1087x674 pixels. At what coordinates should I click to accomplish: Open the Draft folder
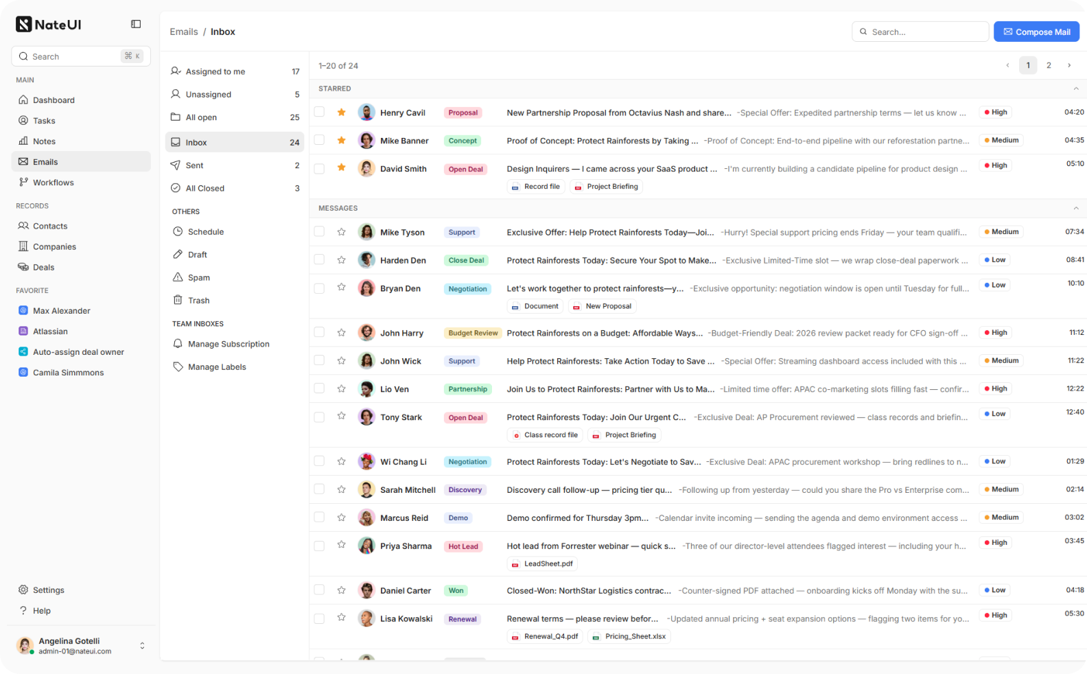pyautogui.click(x=235, y=255)
